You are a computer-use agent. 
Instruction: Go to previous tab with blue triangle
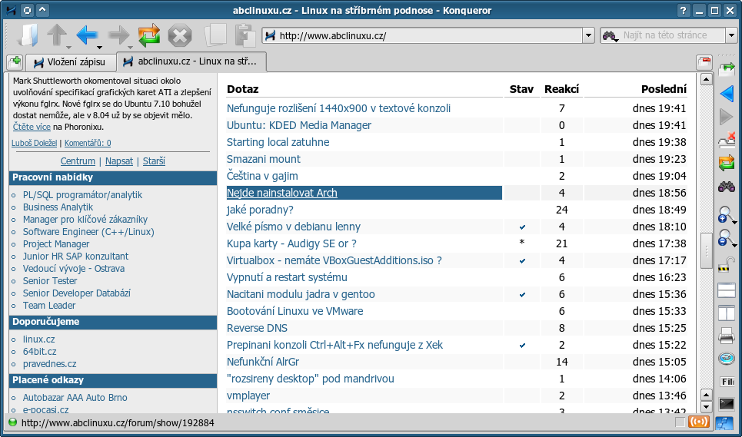click(727, 93)
